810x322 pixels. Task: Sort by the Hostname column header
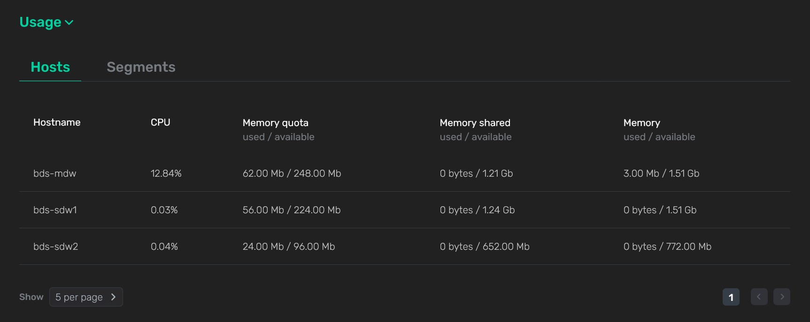(57, 122)
